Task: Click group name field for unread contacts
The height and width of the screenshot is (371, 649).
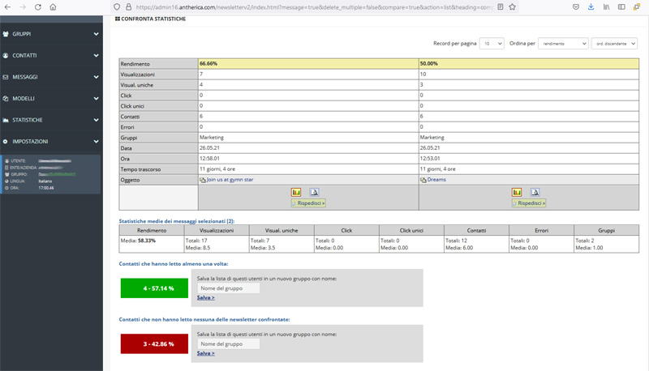Action: pos(228,344)
